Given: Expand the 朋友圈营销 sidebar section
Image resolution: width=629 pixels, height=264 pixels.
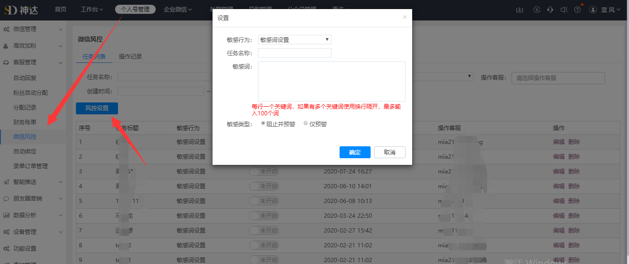Looking at the screenshot, I should pos(61,199).
